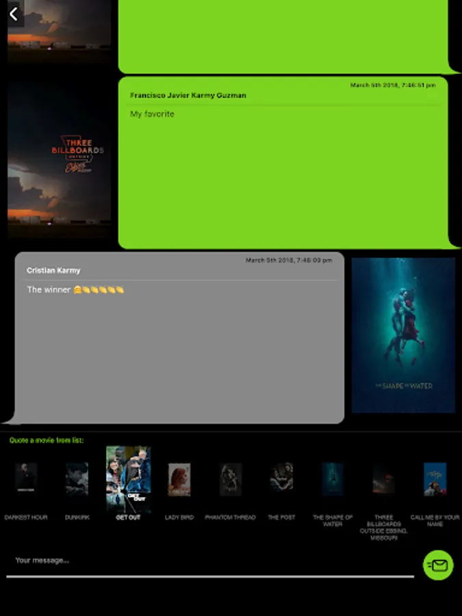The width and height of the screenshot is (462, 616).
Task: Click the 'PHANTOM THREAD' label
Action: coord(230,517)
